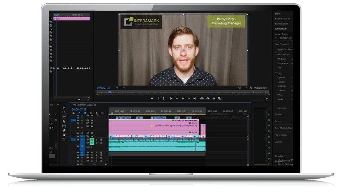Export frame with camera icon
Screen dimensions: 343x194
coord(214,98)
